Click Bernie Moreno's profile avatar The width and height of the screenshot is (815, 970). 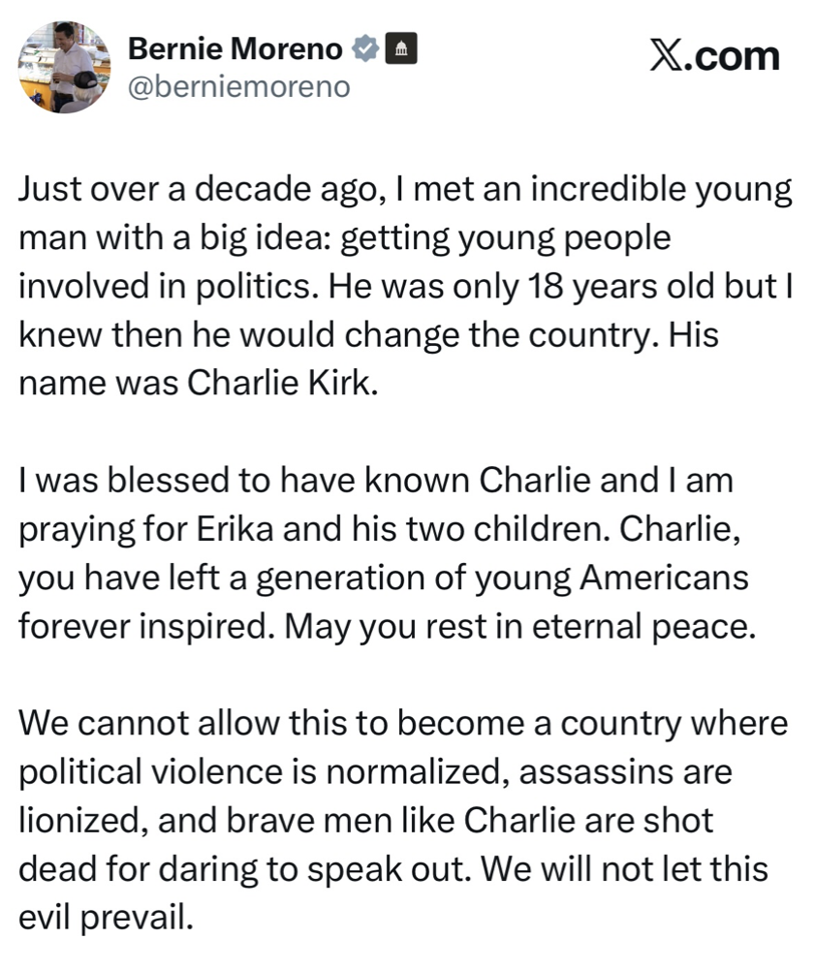pos(64,67)
